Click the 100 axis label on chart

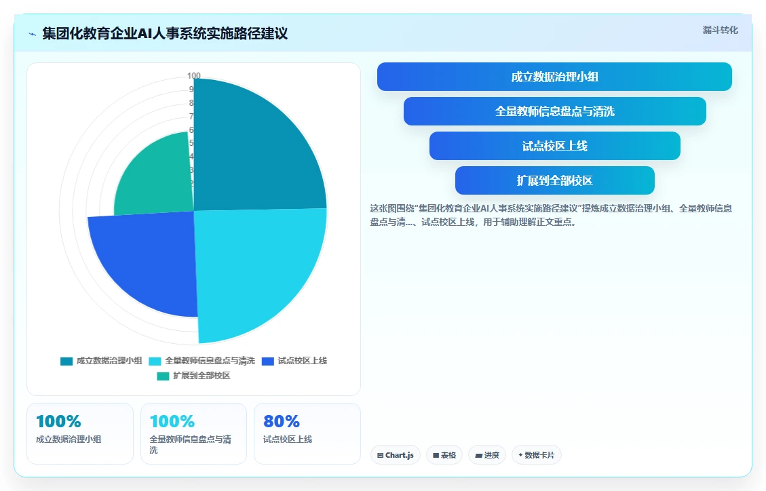point(194,76)
